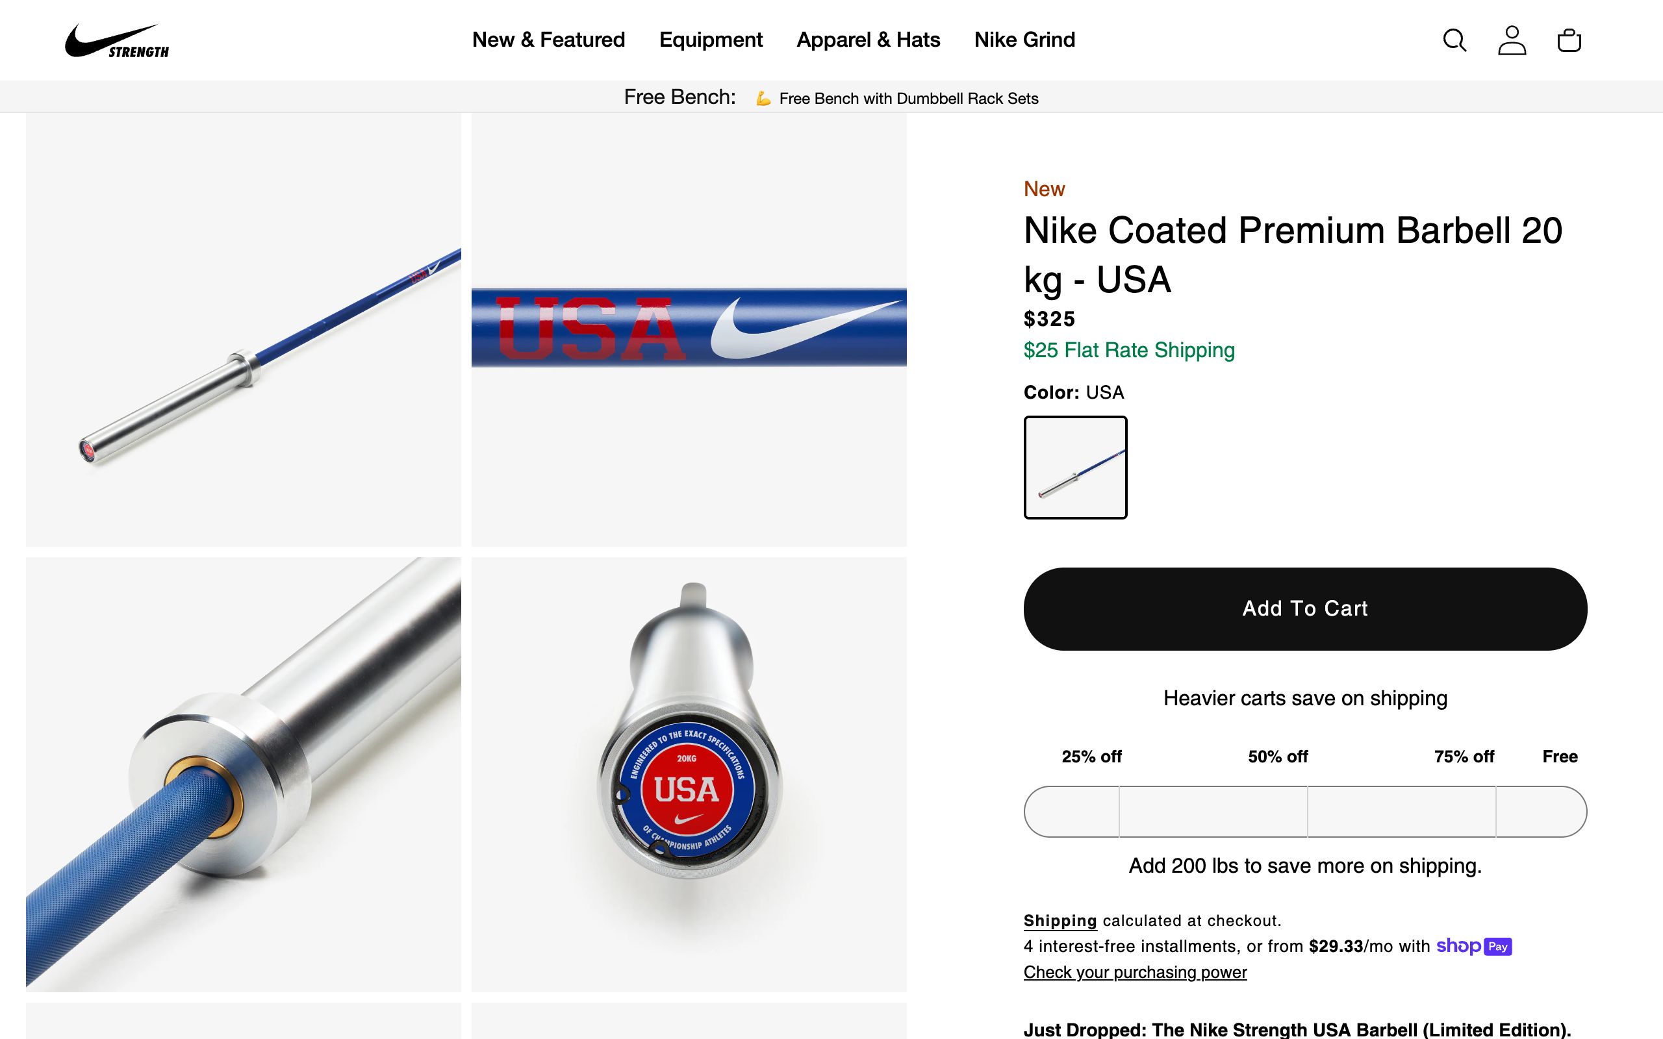Open the Nike Grind menu
The image size is (1663, 1039).
coord(1024,40)
